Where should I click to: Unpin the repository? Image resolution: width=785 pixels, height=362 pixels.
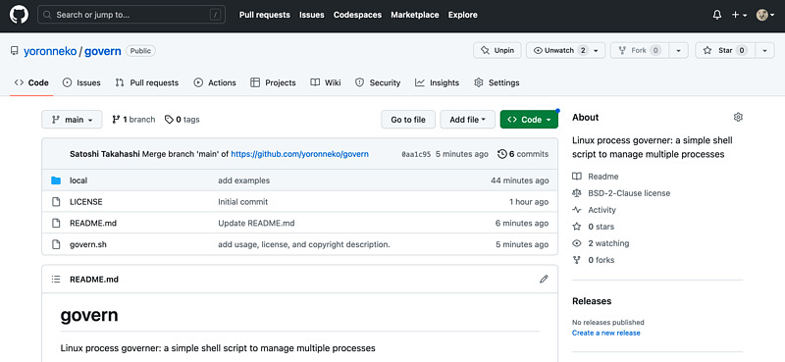coord(497,50)
